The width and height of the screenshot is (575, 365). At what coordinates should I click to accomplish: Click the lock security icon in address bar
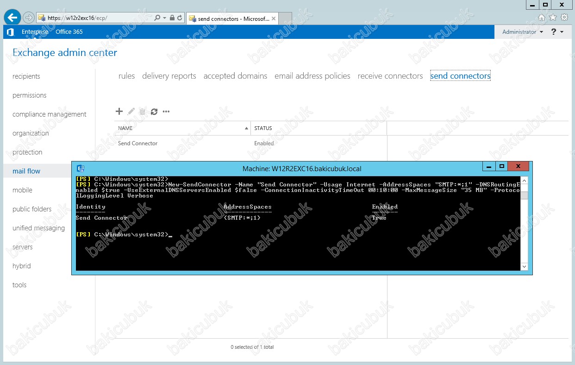[x=172, y=18]
